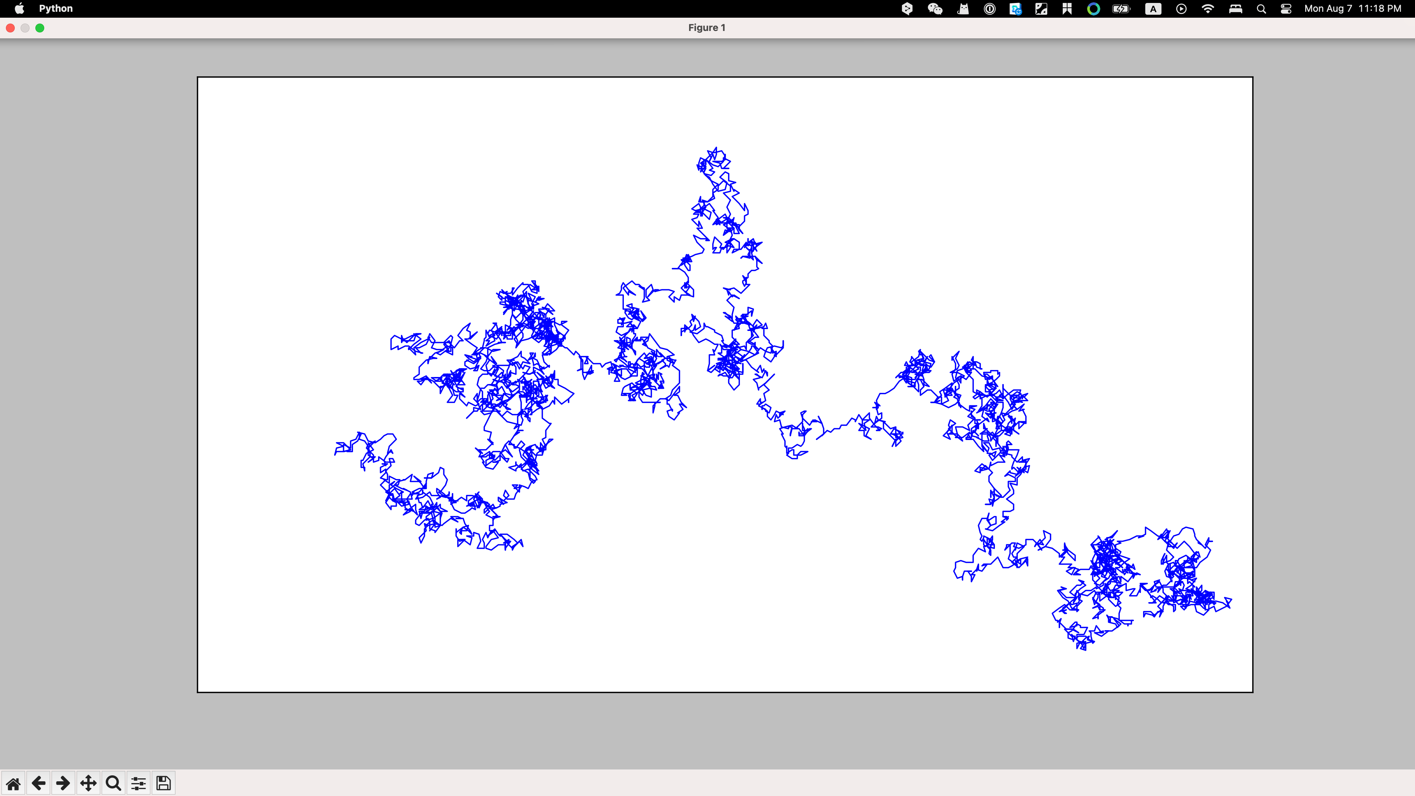Click the battery charging indicator
The height and width of the screenshot is (796, 1415).
tap(1121, 8)
